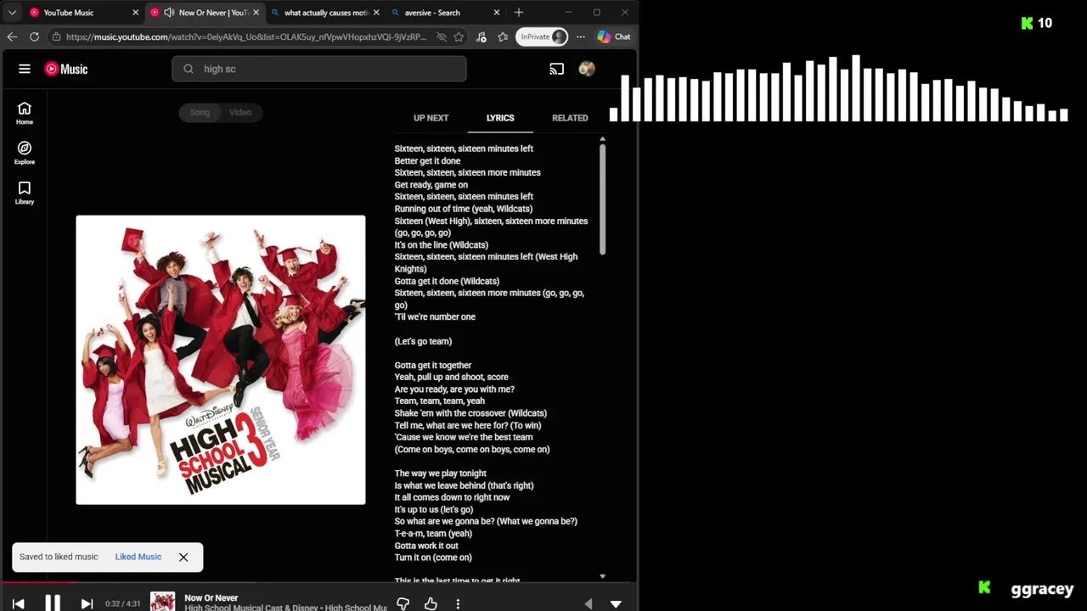Click the 'Now Or Never' song title

click(211, 598)
